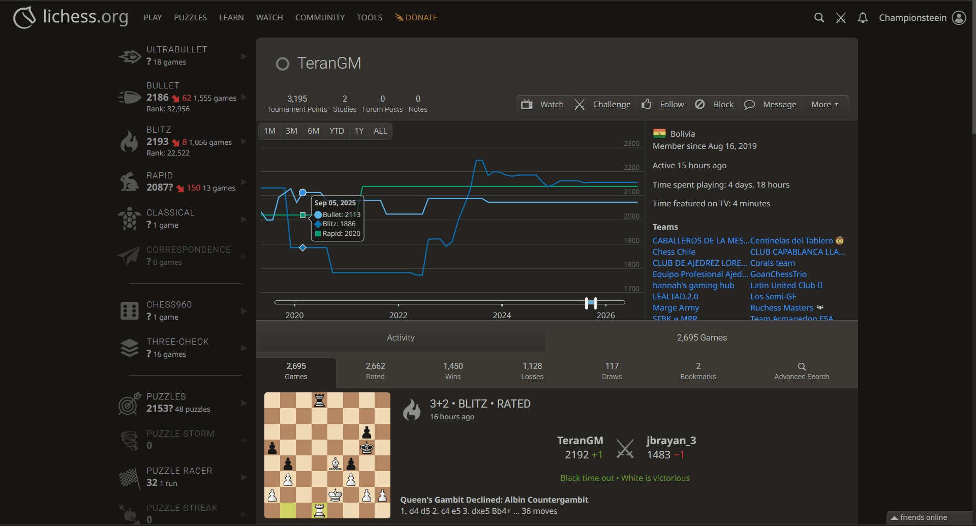
Task: Click the blitz flame icon beside game
Action: pyautogui.click(x=412, y=410)
